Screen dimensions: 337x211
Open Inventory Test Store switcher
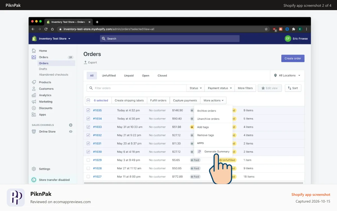pos(54,39)
